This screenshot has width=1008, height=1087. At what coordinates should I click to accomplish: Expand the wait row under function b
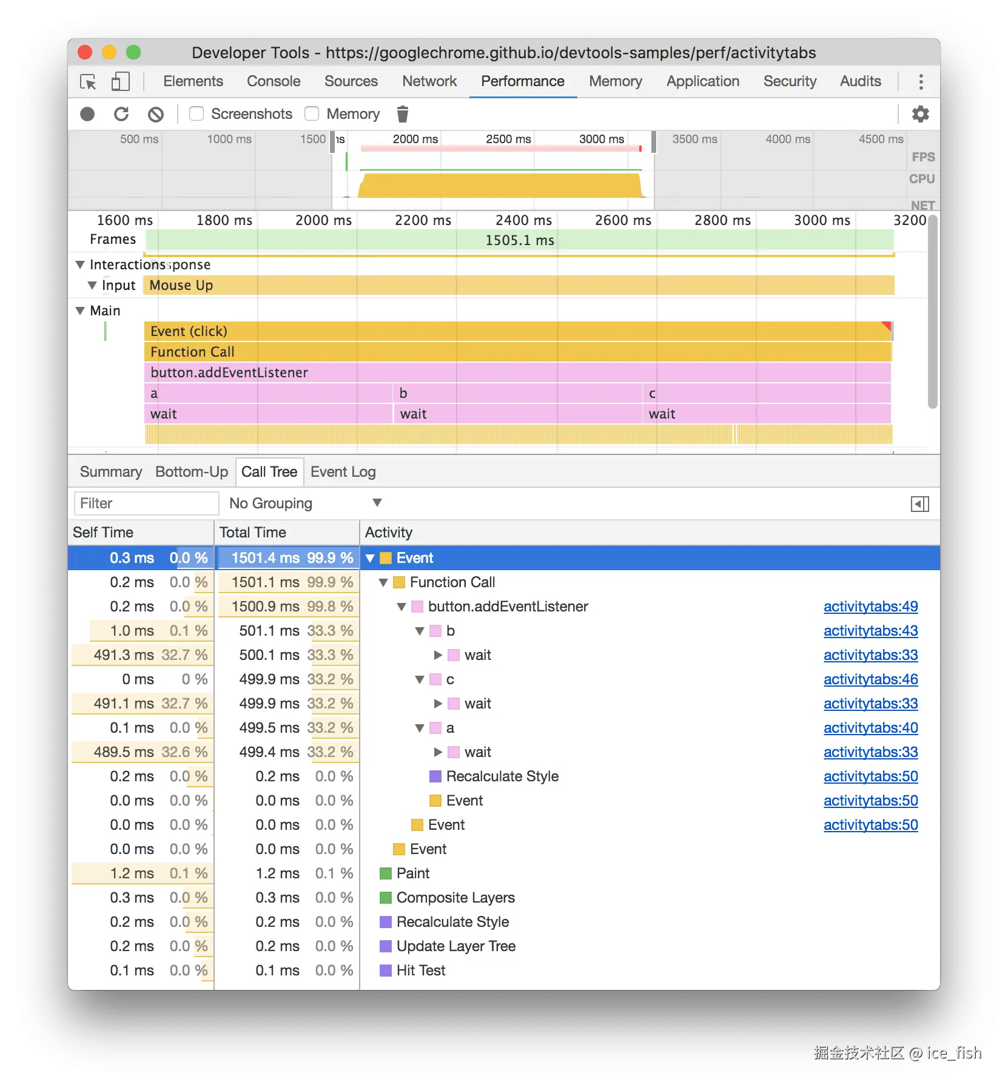(x=438, y=655)
